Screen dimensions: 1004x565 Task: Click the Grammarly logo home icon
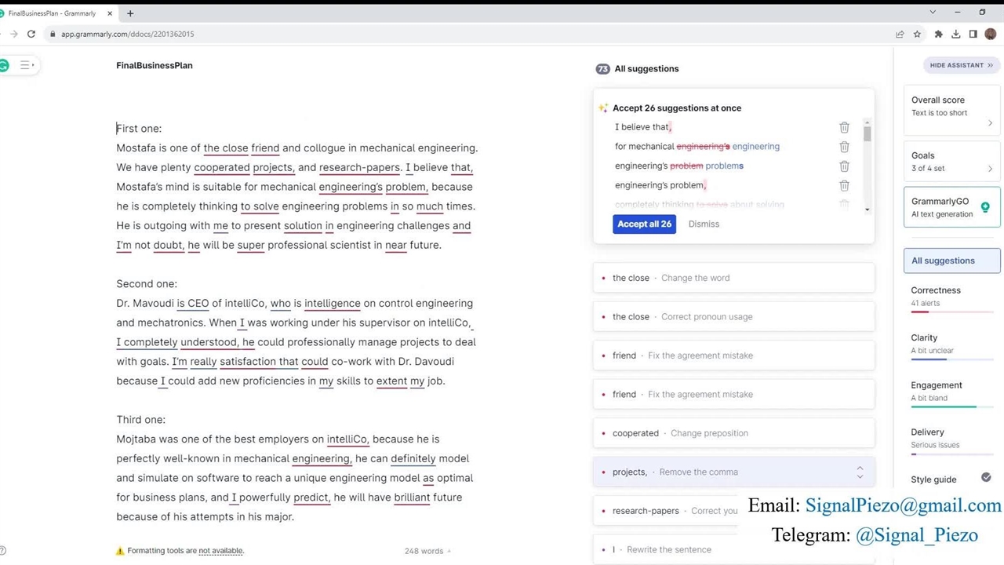coord(4,65)
